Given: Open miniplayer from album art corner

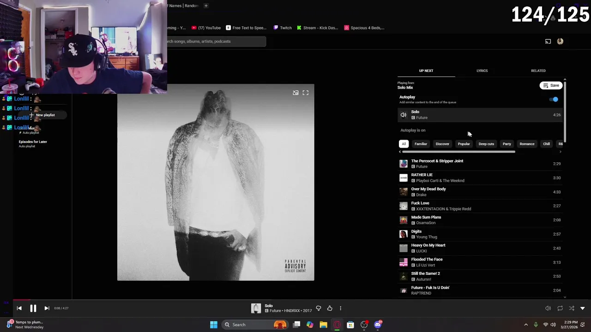Looking at the screenshot, I should coord(295,93).
